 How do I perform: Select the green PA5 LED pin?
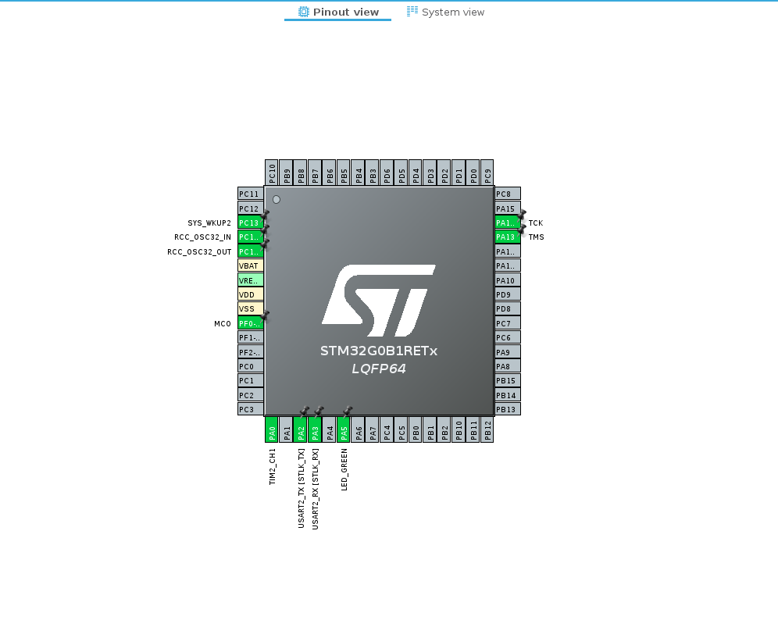click(x=344, y=429)
